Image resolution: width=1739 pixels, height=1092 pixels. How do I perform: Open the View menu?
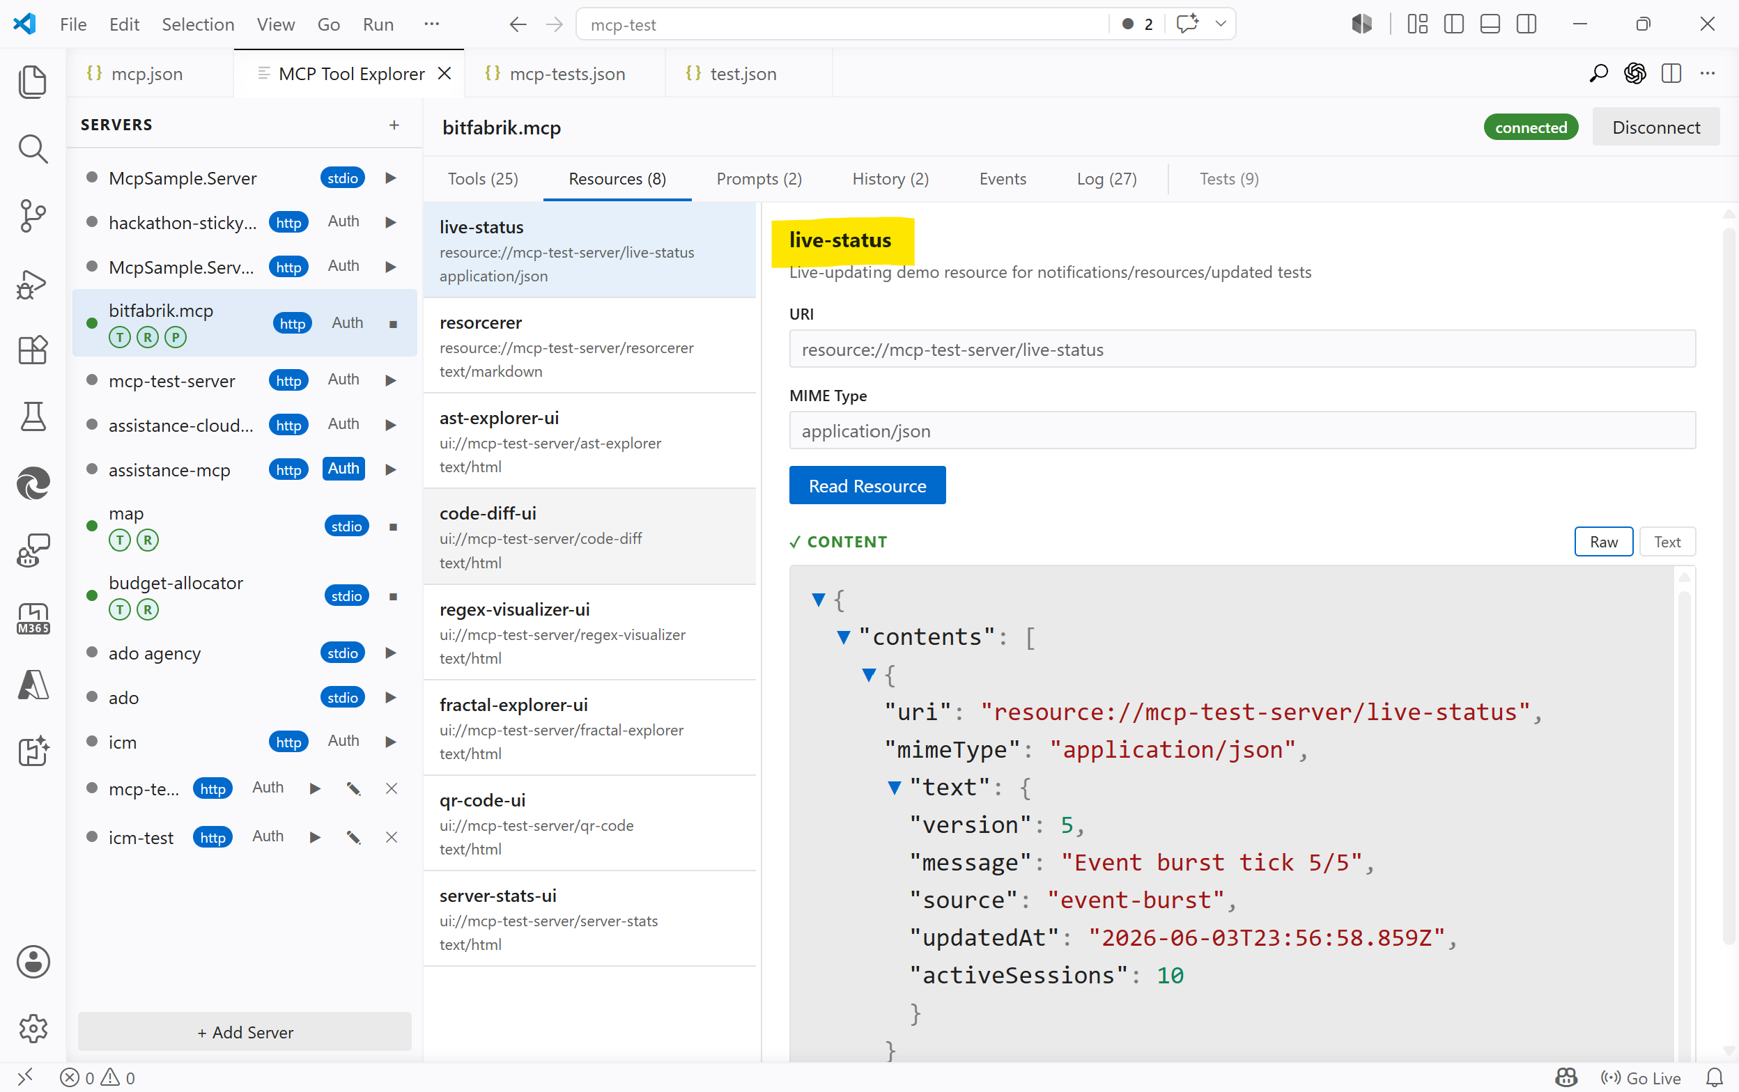tap(275, 24)
